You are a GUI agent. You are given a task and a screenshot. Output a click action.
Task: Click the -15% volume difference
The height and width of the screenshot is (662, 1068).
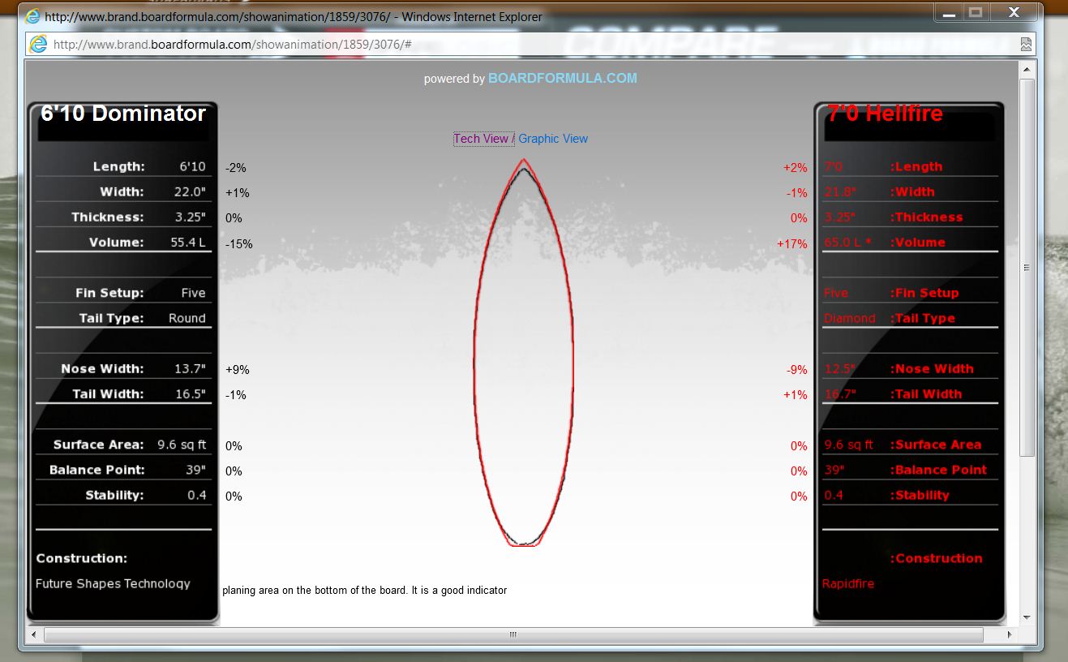pyautogui.click(x=239, y=243)
